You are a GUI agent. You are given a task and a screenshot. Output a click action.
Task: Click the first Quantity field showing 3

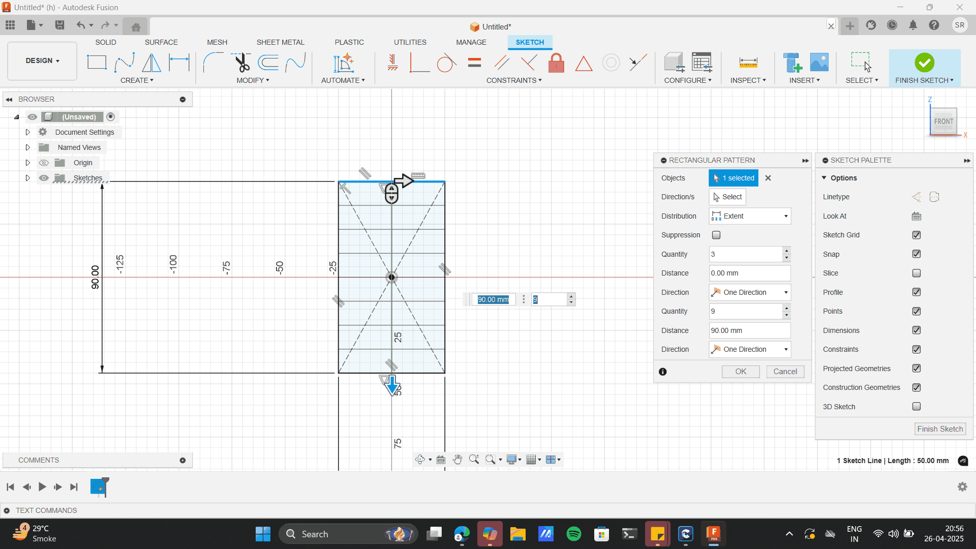tap(746, 254)
